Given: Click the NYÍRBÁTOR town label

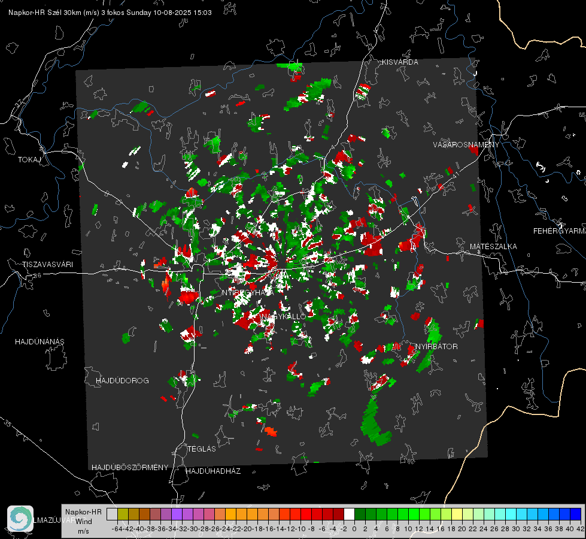Looking at the screenshot, I should coord(436,346).
